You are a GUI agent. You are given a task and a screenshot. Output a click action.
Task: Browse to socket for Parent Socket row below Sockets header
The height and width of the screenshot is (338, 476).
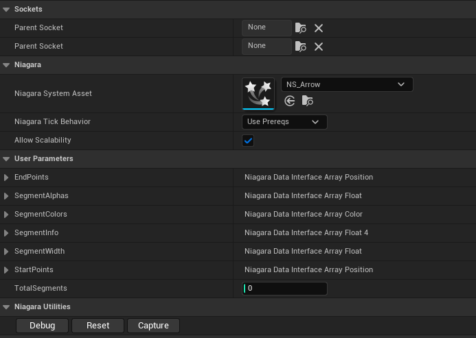301,28
